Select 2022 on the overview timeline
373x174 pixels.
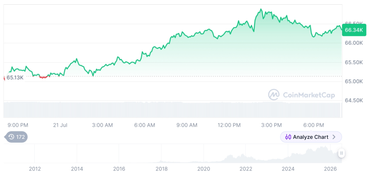click(x=246, y=169)
